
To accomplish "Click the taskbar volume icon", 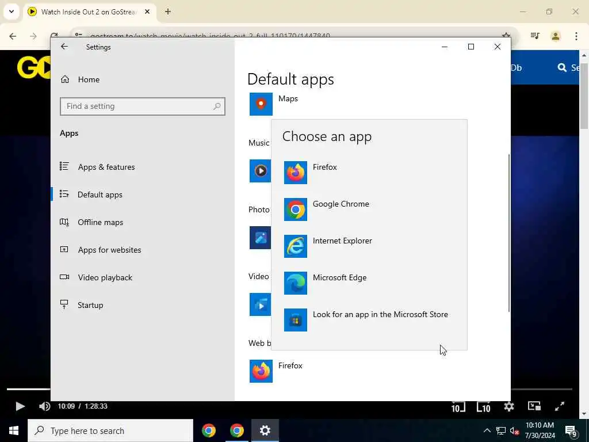I will coord(514,431).
